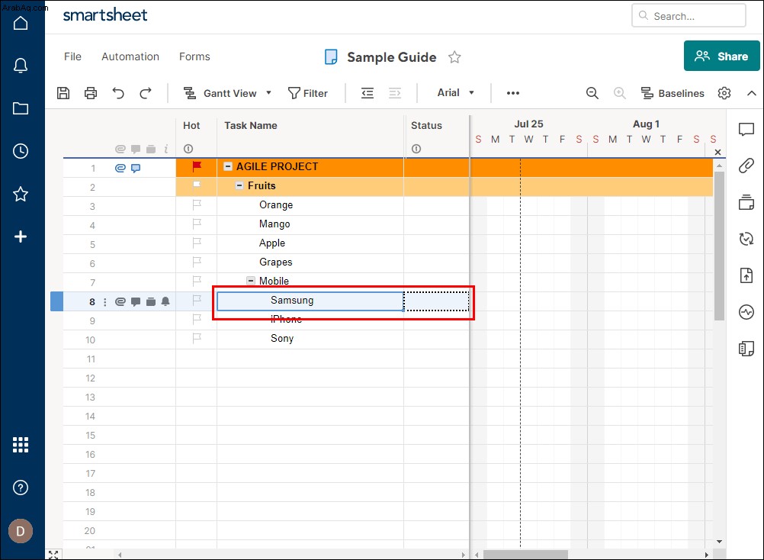Toggle the Hot flag on Fruits row

tap(197, 185)
